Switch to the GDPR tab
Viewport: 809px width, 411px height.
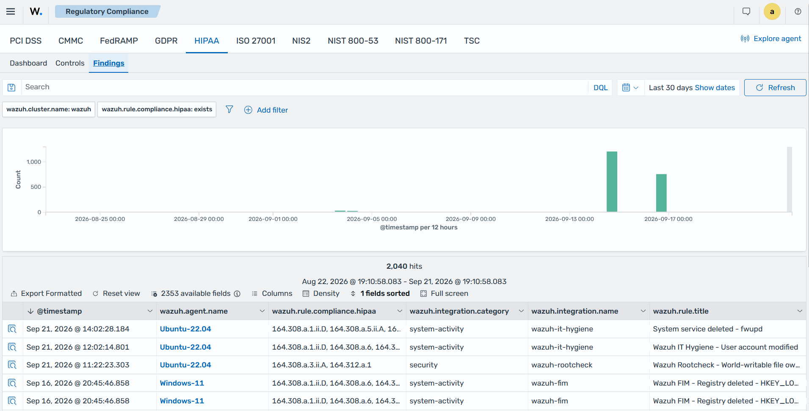(x=166, y=41)
